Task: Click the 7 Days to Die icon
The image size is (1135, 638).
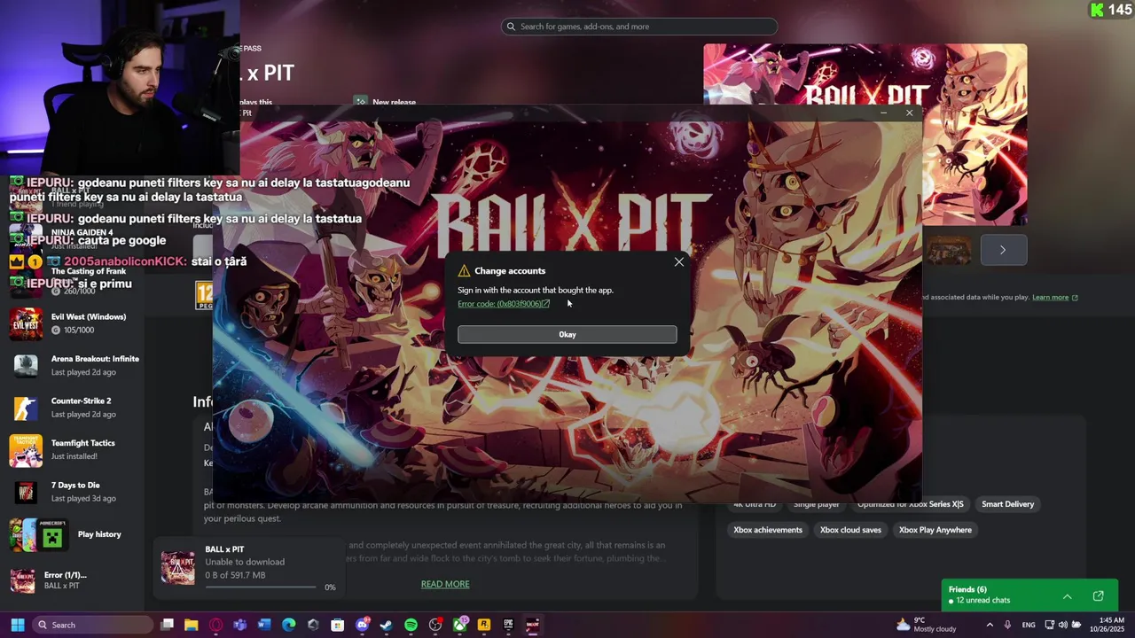Action: (x=26, y=492)
